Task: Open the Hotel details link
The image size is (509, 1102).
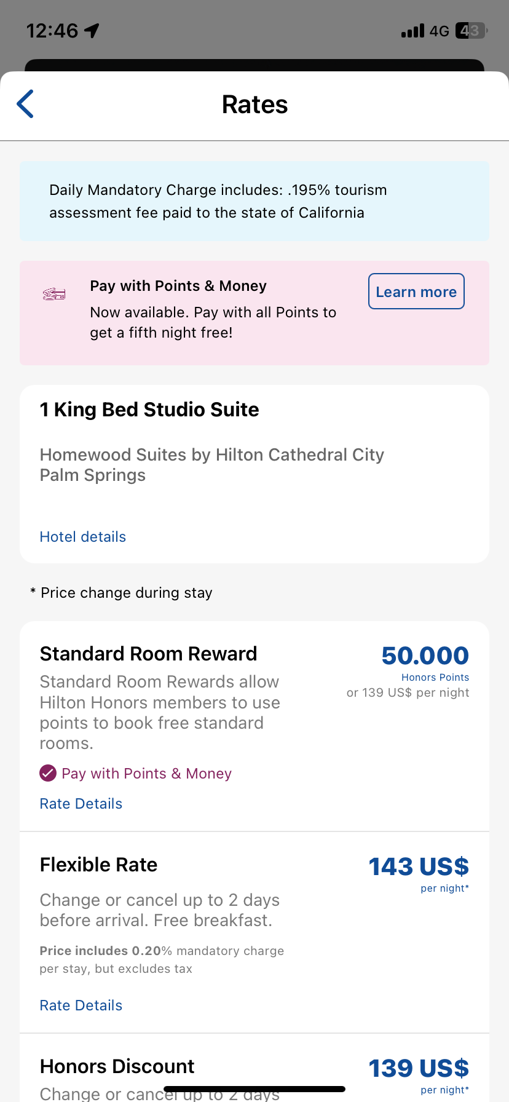Action: coord(83,537)
